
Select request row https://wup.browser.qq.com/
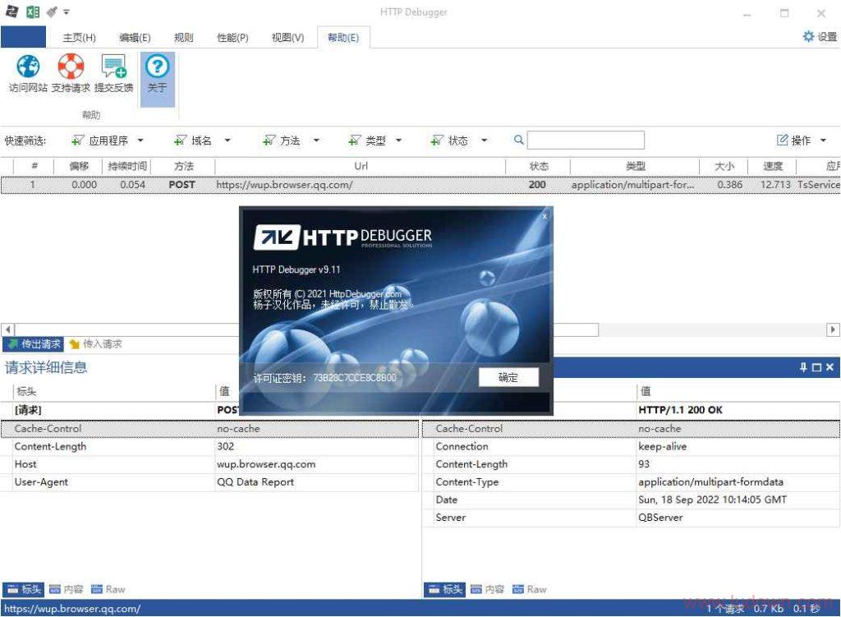click(420, 185)
